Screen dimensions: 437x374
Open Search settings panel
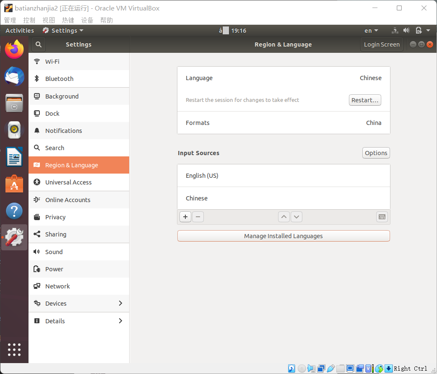tap(79, 148)
